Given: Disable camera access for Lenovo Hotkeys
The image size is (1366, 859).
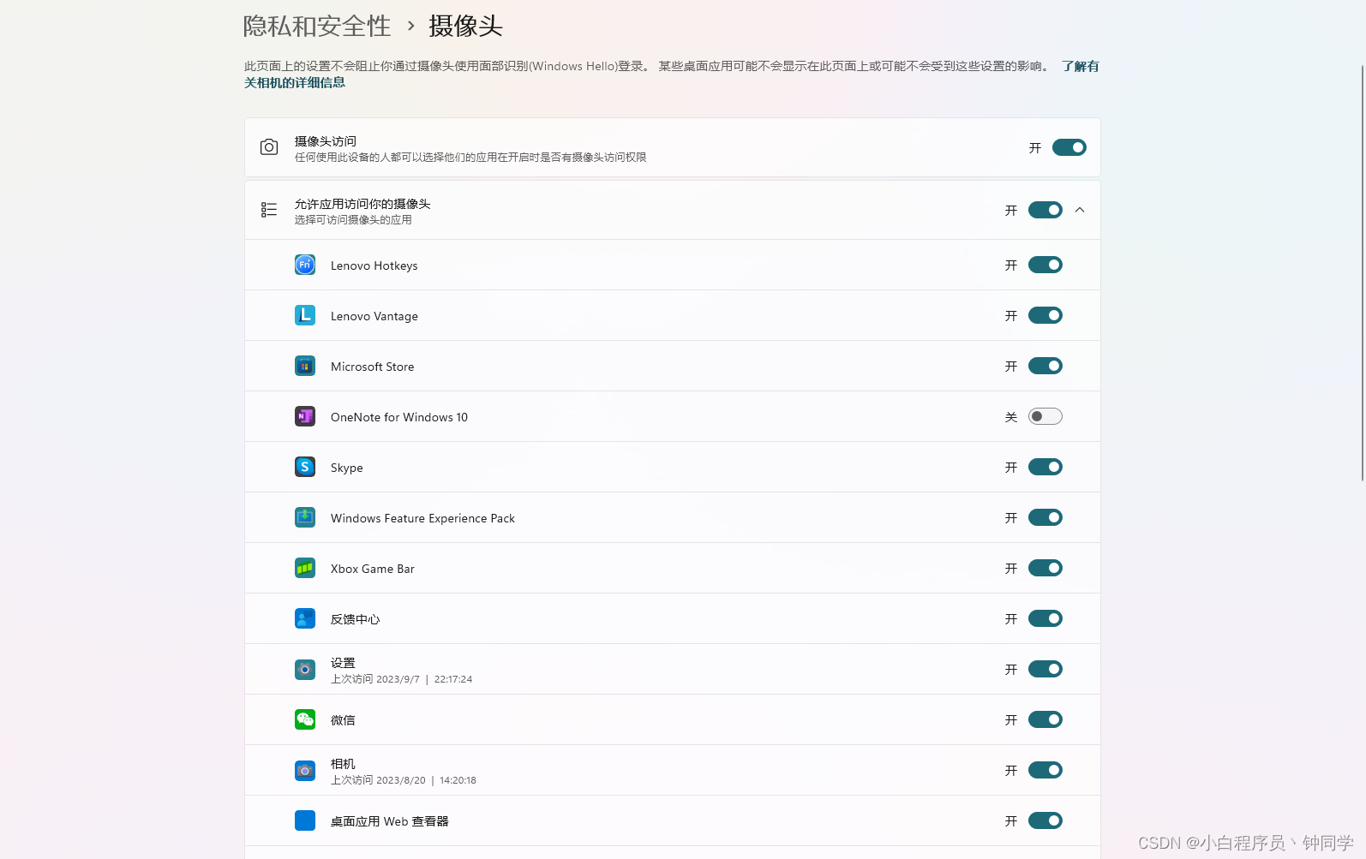Looking at the screenshot, I should pos(1045,265).
